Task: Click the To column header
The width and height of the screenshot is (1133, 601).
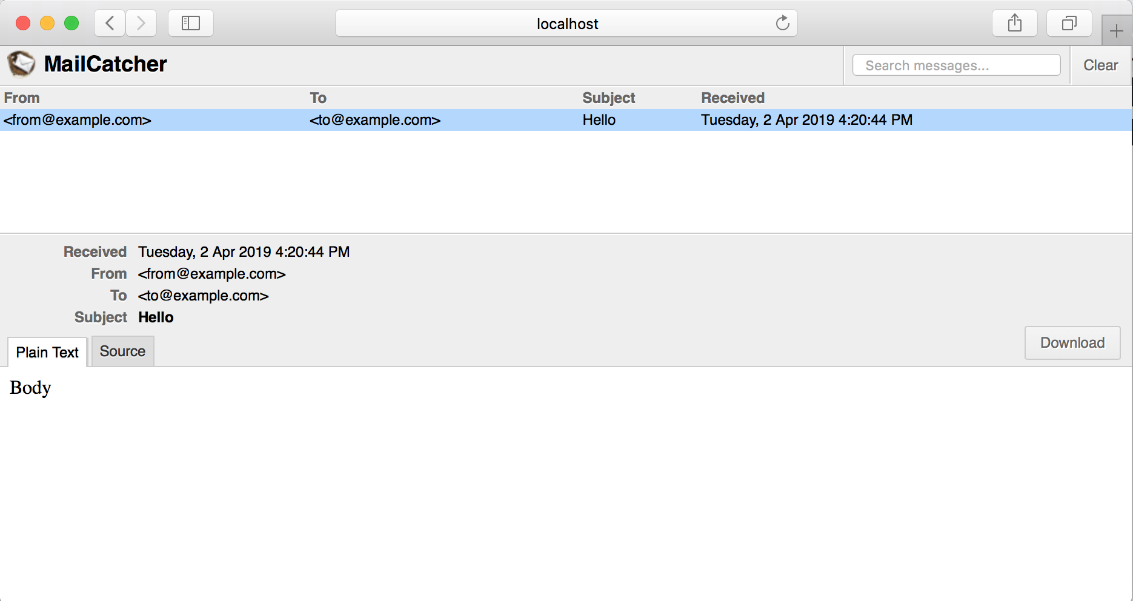Action: point(318,98)
